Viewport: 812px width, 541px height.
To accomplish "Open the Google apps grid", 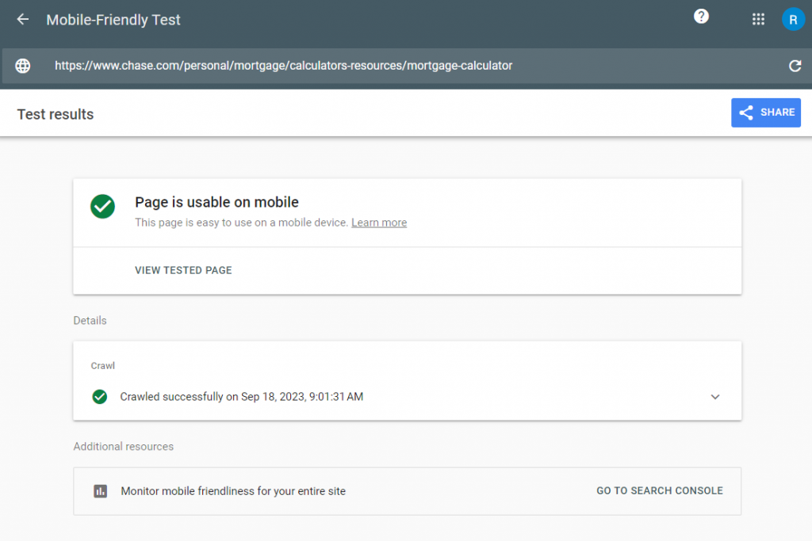I will (x=758, y=20).
